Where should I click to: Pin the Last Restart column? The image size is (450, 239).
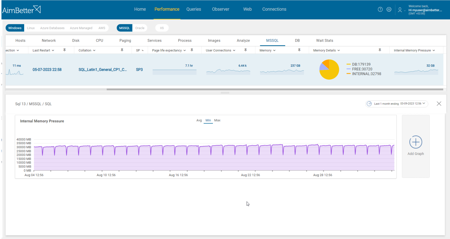[64, 50]
